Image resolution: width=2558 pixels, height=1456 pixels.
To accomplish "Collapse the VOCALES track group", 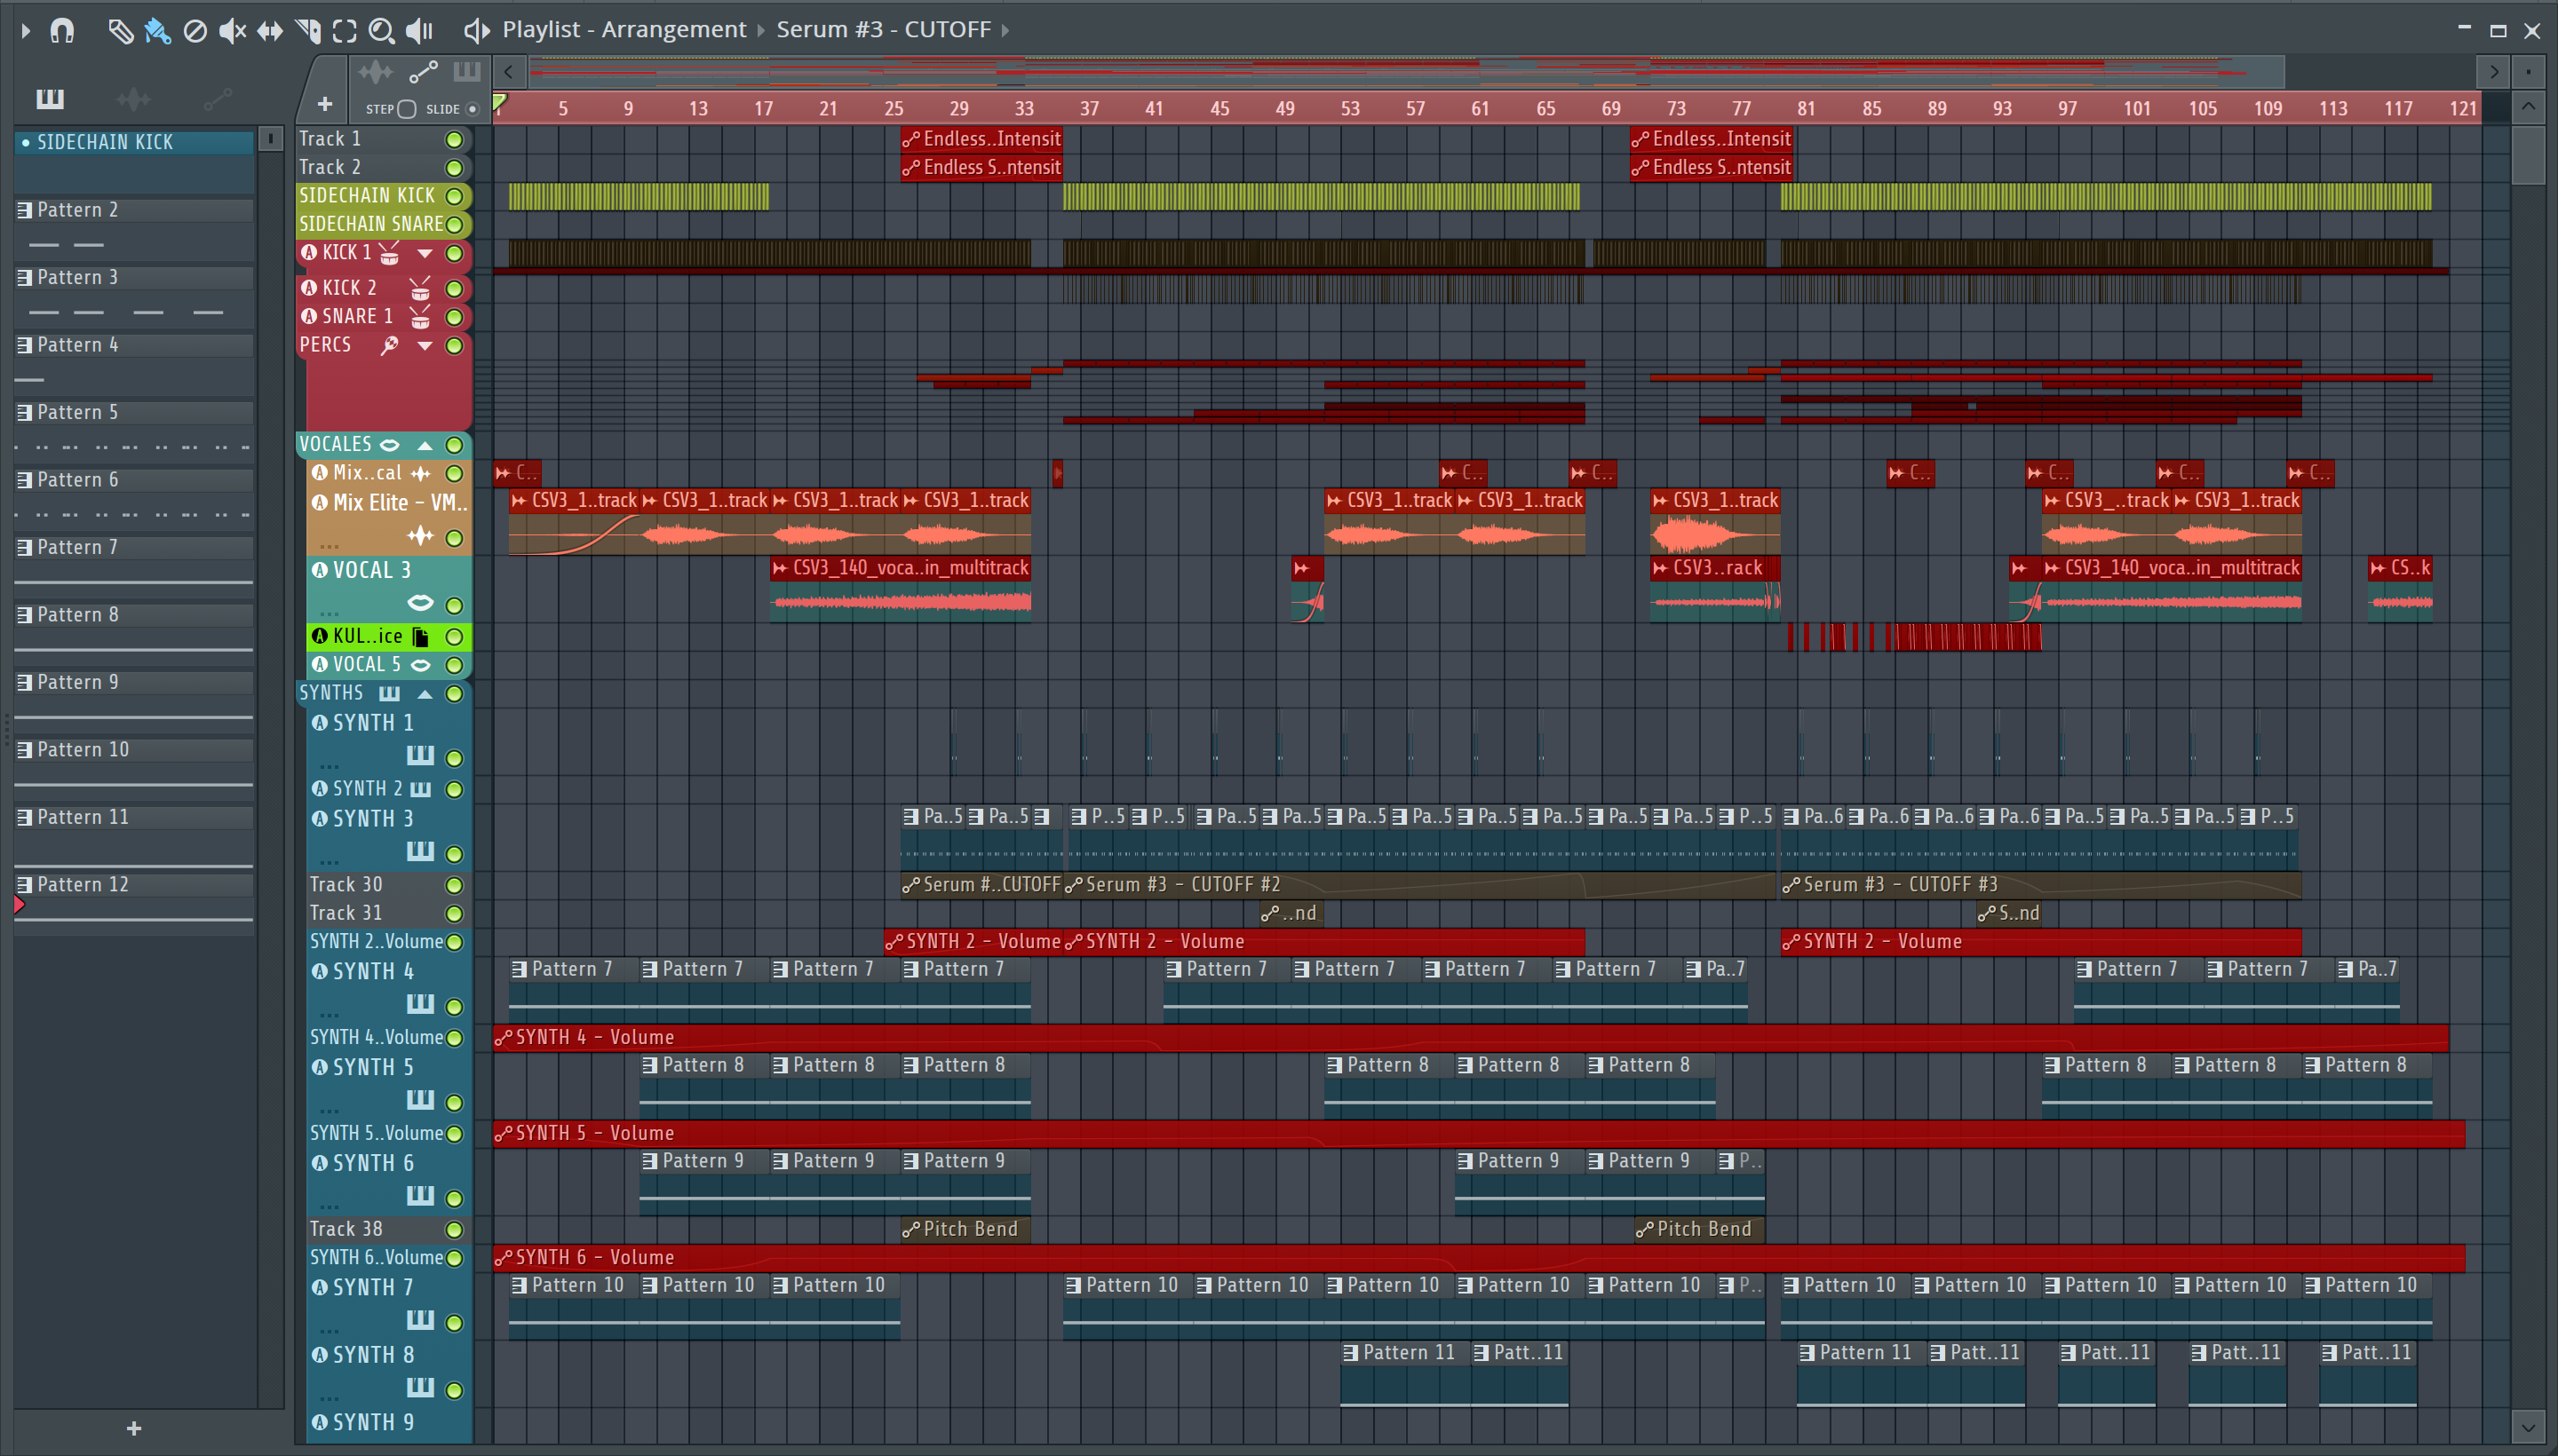I will pos(425,445).
